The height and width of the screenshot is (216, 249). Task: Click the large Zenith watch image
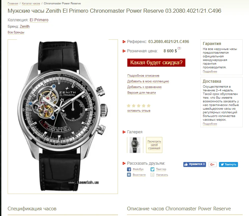tap(63, 116)
